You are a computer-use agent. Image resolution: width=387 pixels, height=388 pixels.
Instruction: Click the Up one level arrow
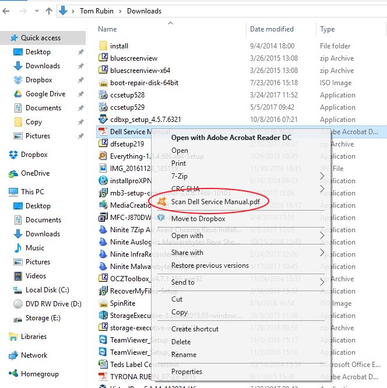click(x=49, y=11)
